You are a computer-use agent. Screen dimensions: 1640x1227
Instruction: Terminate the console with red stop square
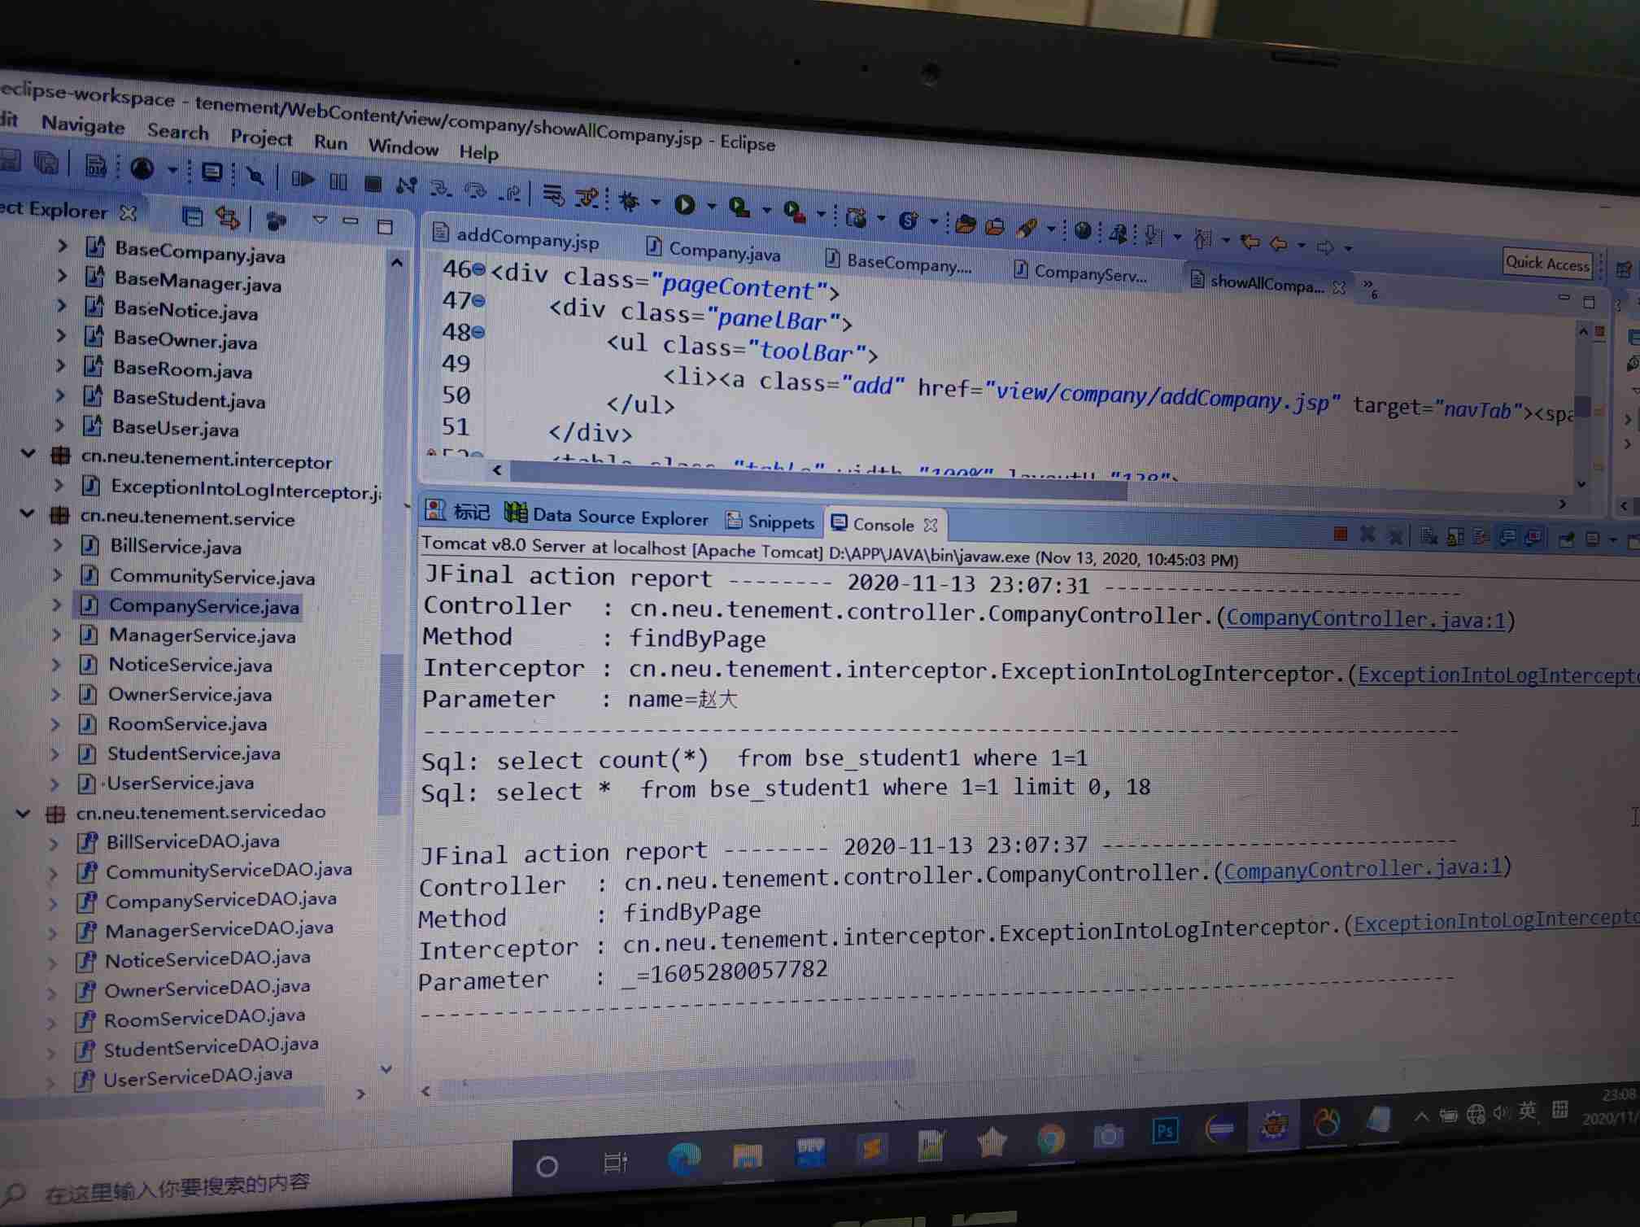point(1341,535)
